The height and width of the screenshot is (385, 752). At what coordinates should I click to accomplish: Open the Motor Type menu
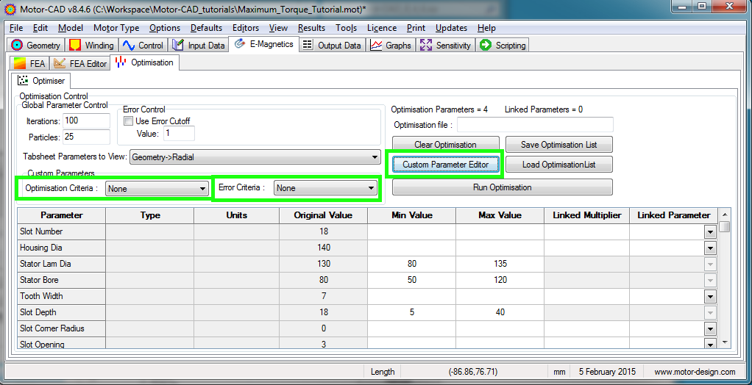point(116,28)
